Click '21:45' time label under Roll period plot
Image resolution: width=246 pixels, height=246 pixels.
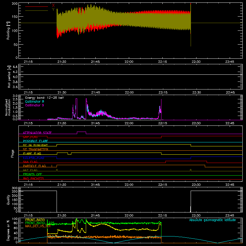pos(96,93)
